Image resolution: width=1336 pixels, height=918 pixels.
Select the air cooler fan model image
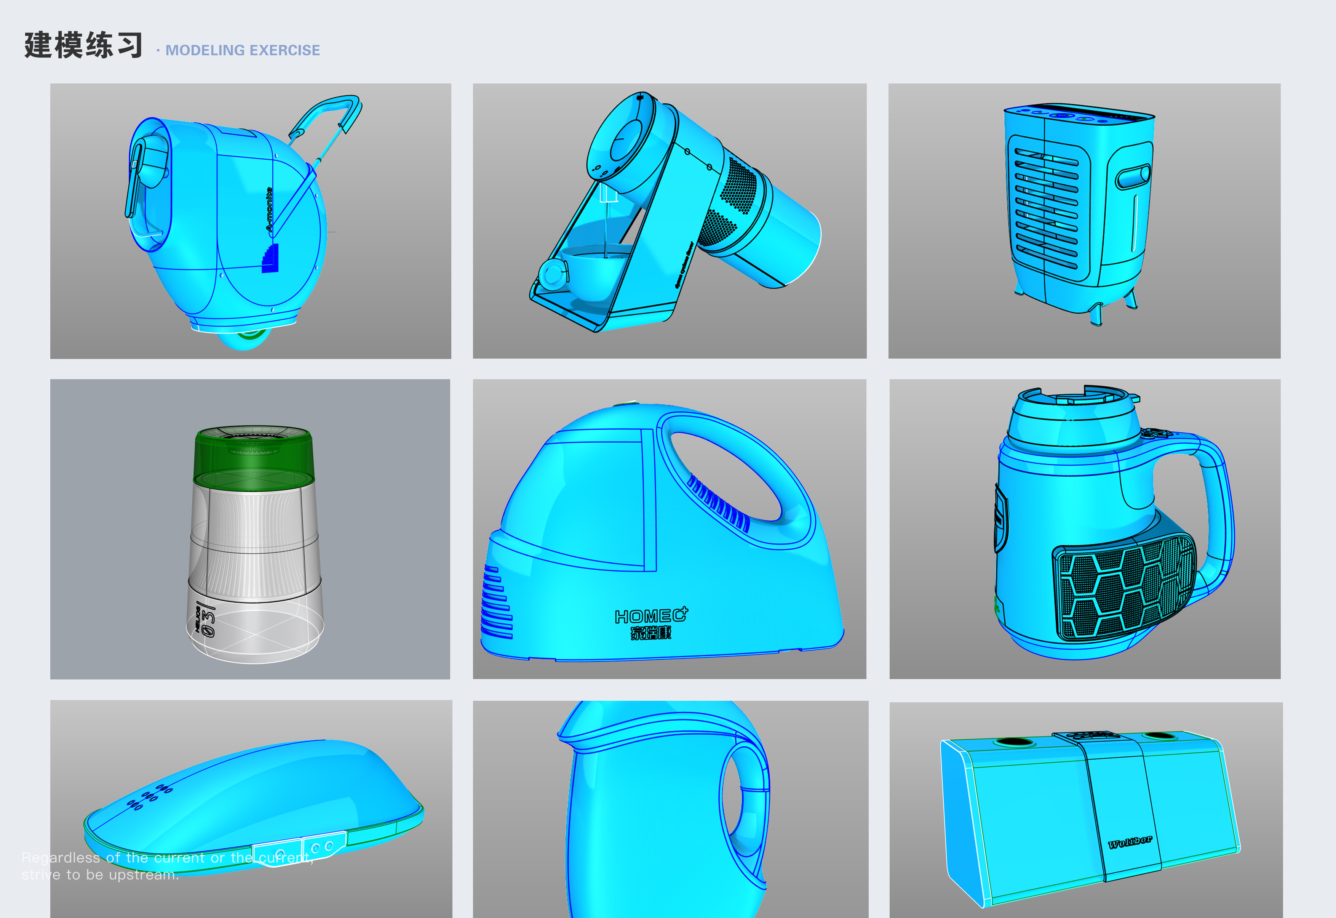pyautogui.click(x=1084, y=221)
